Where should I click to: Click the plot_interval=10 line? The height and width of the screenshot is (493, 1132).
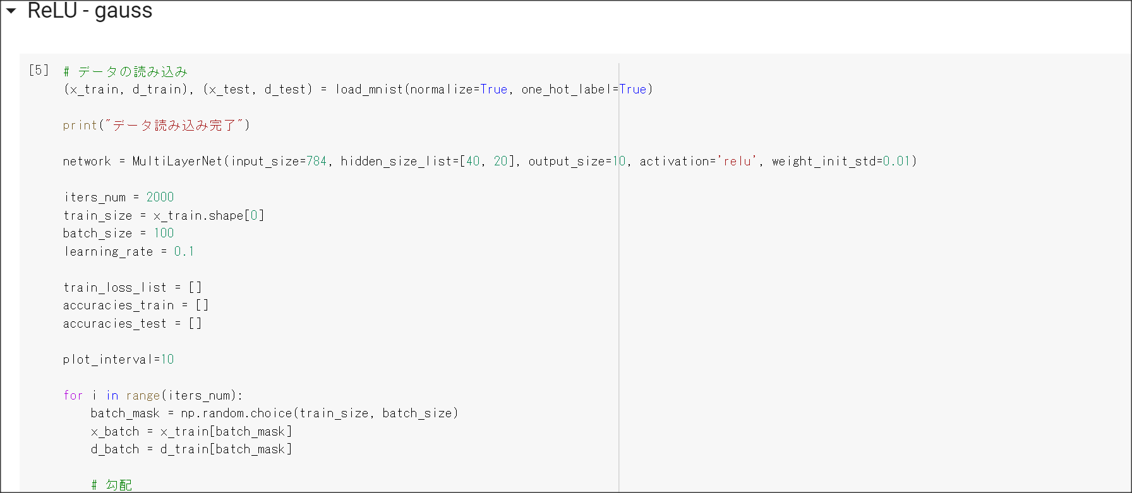(119, 360)
